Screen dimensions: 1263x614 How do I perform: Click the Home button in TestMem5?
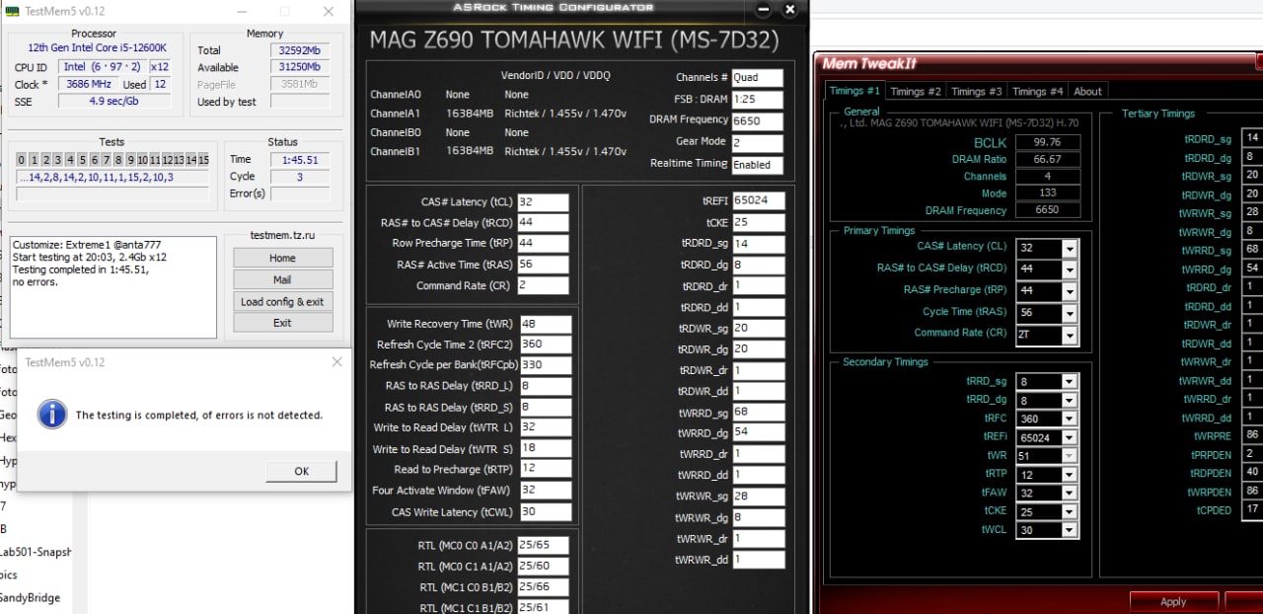282,258
